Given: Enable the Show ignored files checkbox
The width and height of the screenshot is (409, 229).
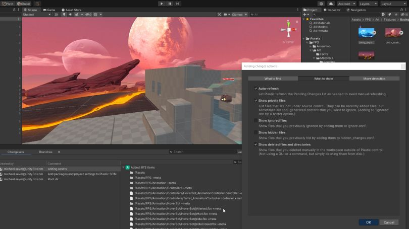Looking at the screenshot, I should pyautogui.click(x=256, y=121).
